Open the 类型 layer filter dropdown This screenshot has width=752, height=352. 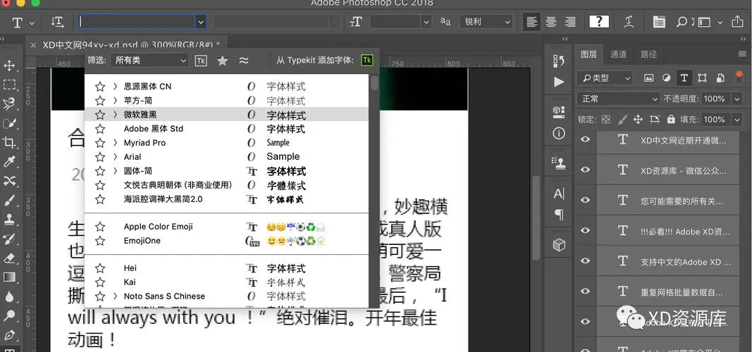[605, 77]
